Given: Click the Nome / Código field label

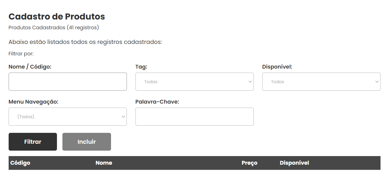Looking at the screenshot, I should [x=30, y=67].
